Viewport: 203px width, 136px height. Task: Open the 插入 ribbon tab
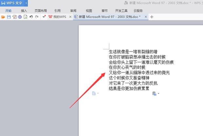[24, 10]
